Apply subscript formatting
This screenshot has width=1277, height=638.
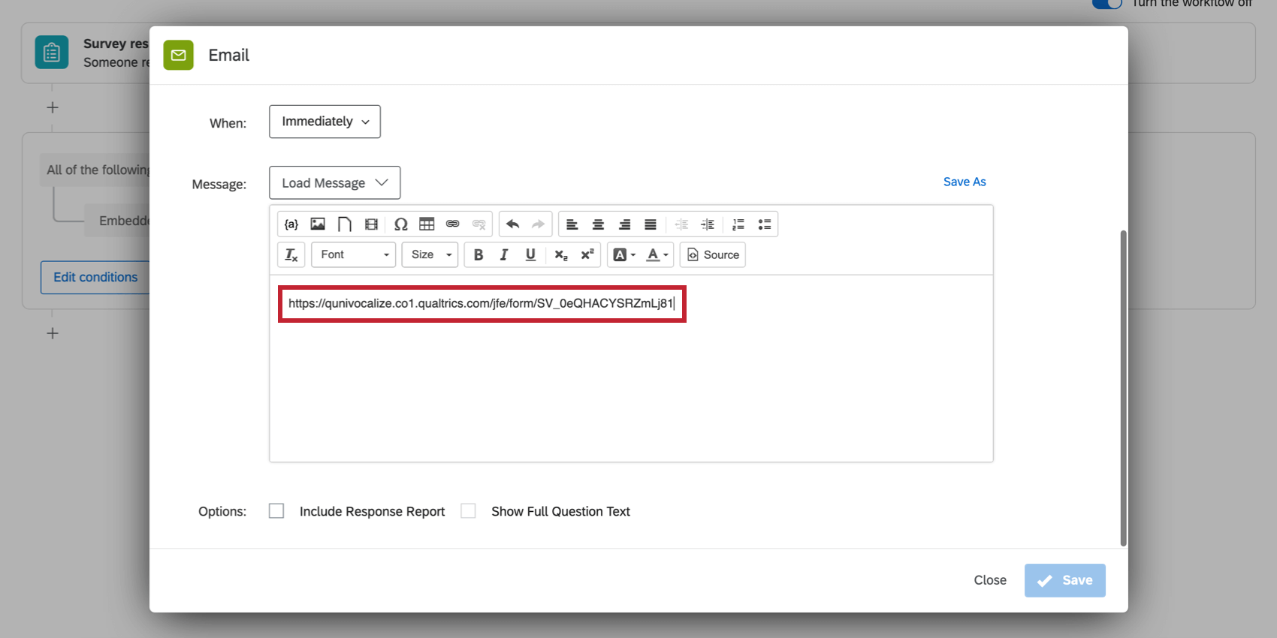(x=561, y=255)
